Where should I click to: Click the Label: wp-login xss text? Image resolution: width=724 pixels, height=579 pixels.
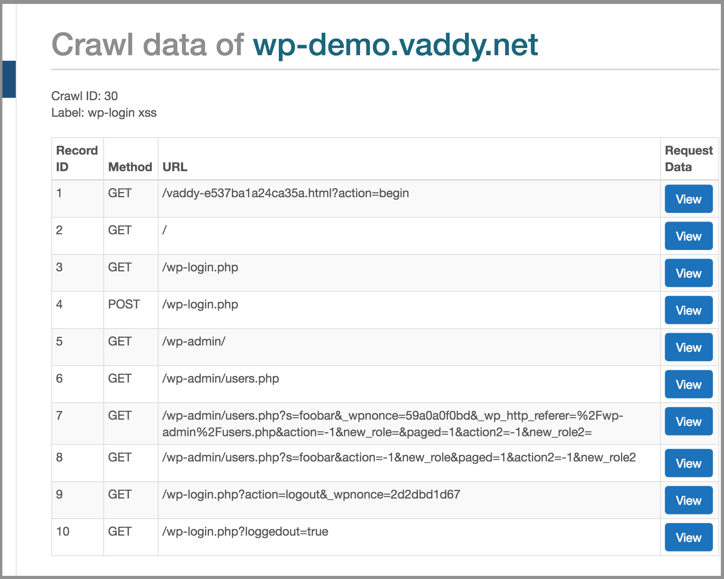[104, 113]
